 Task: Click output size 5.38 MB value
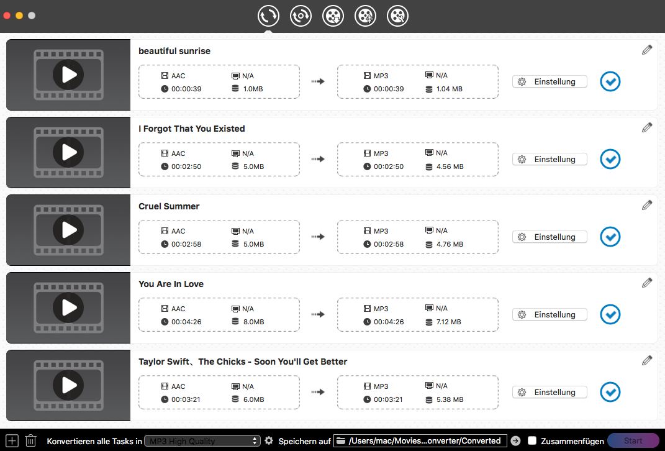450,399
